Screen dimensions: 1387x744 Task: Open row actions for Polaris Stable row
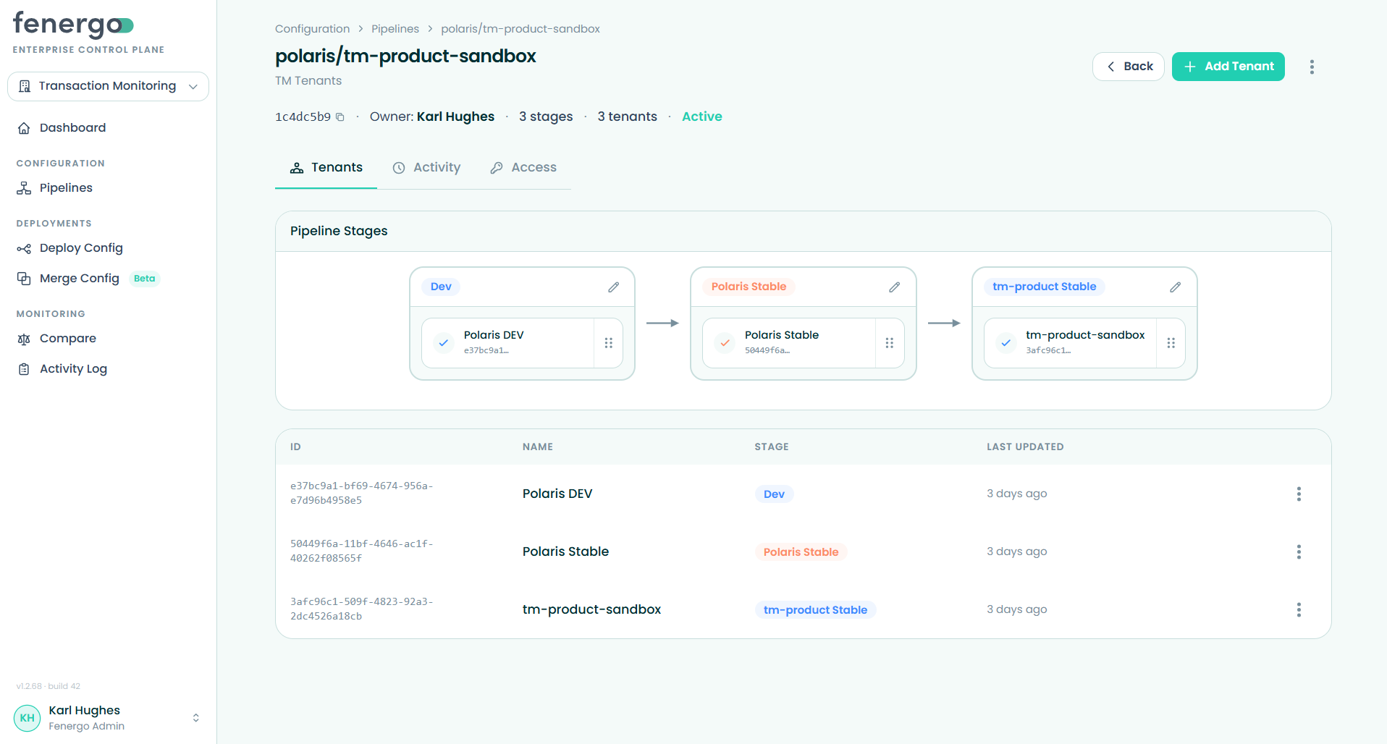[x=1299, y=551]
